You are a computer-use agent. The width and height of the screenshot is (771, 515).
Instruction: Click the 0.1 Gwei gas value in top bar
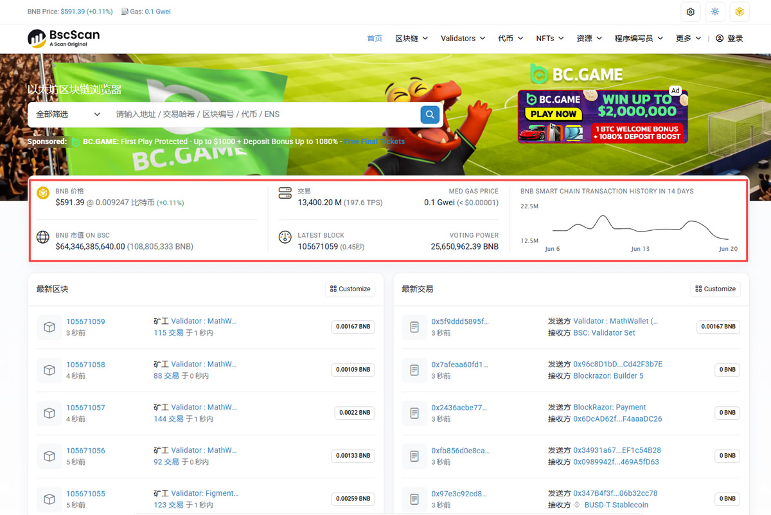(x=158, y=12)
